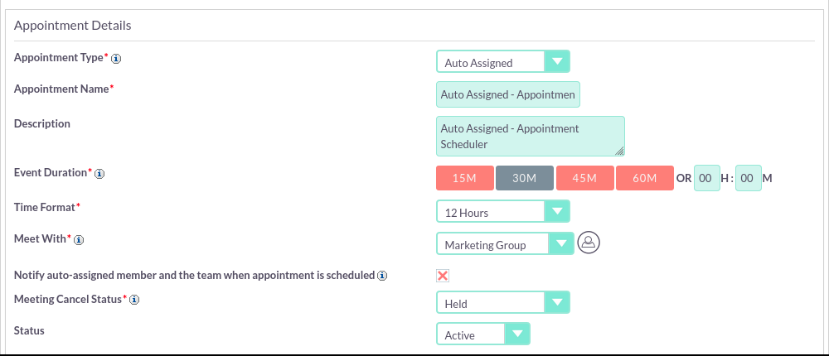Click info icon next to Appointment Type

pos(116,59)
